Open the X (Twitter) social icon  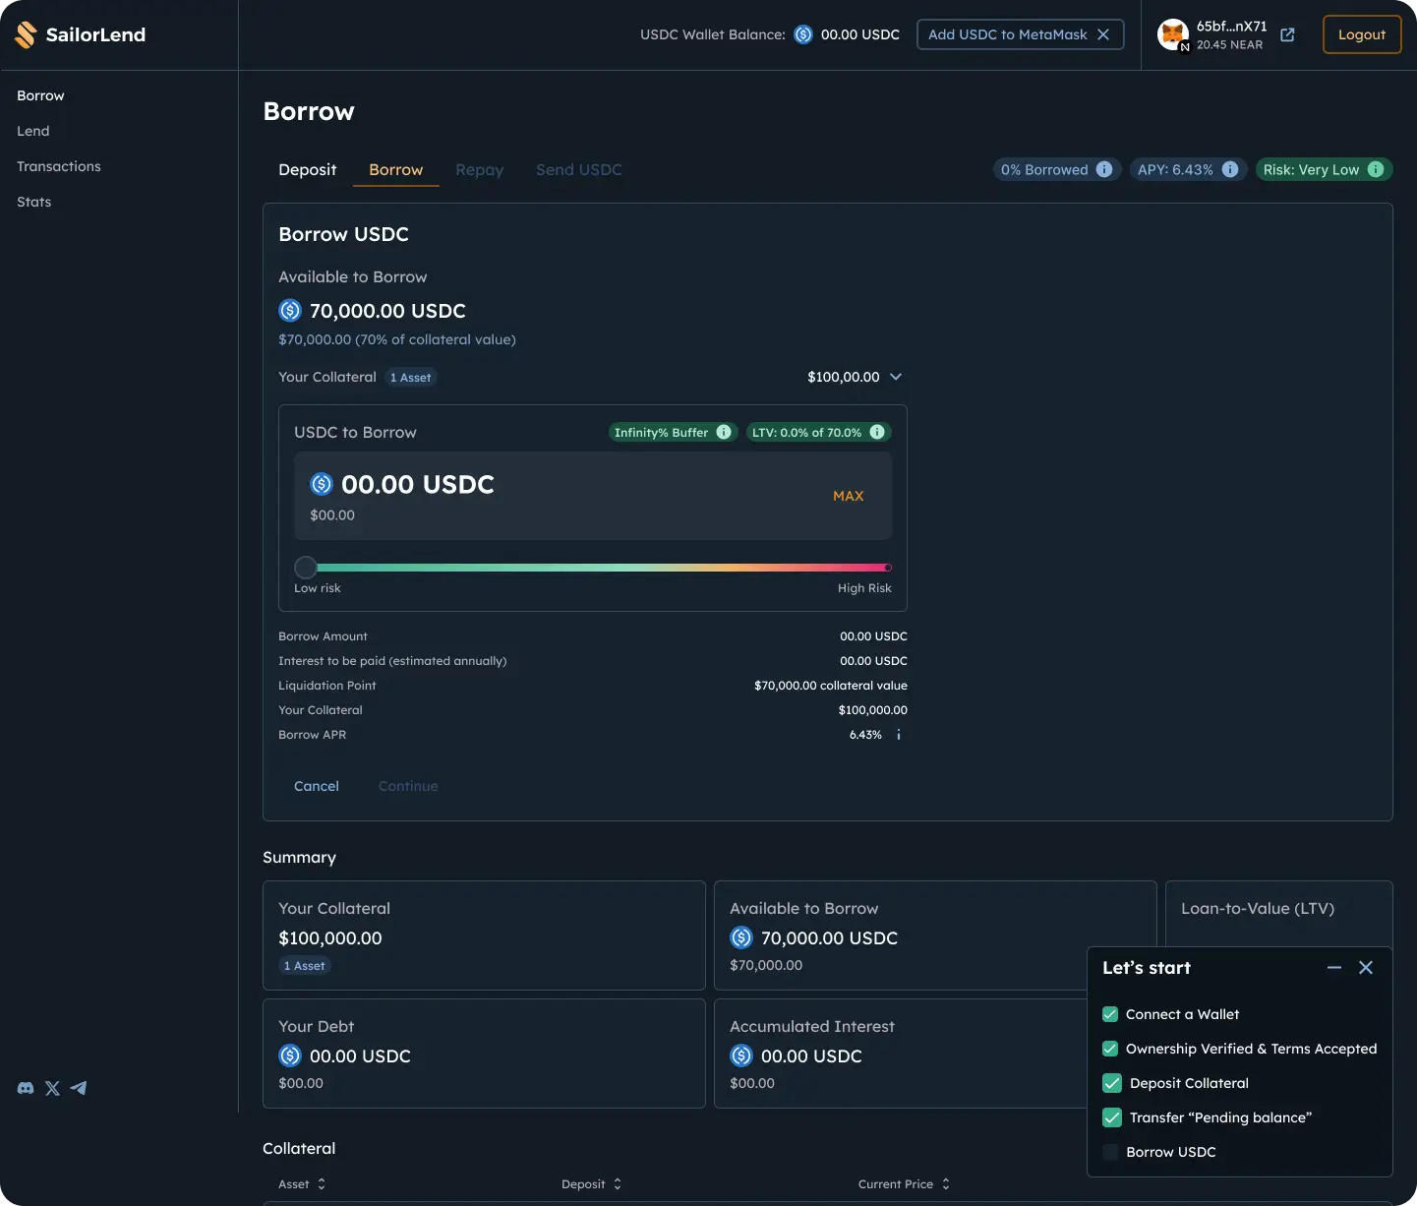[x=52, y=1088]
